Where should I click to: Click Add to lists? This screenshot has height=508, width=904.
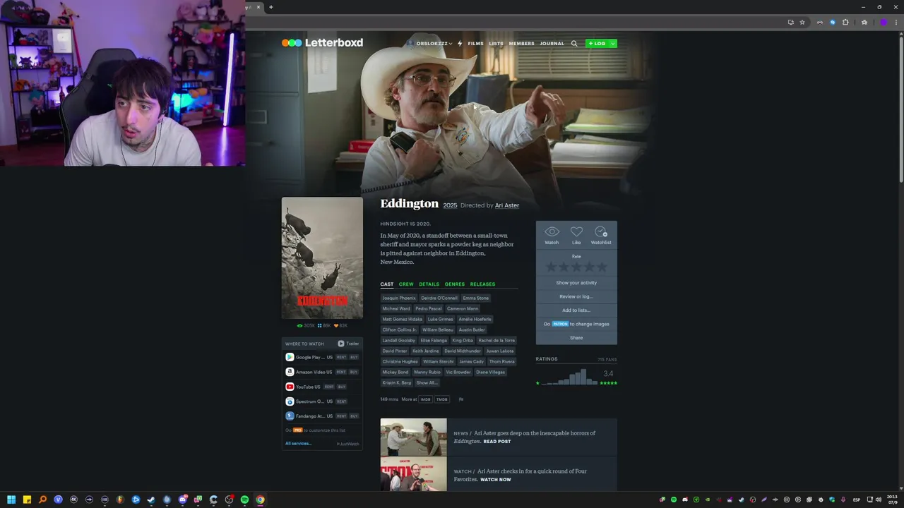tap(576, 310)
